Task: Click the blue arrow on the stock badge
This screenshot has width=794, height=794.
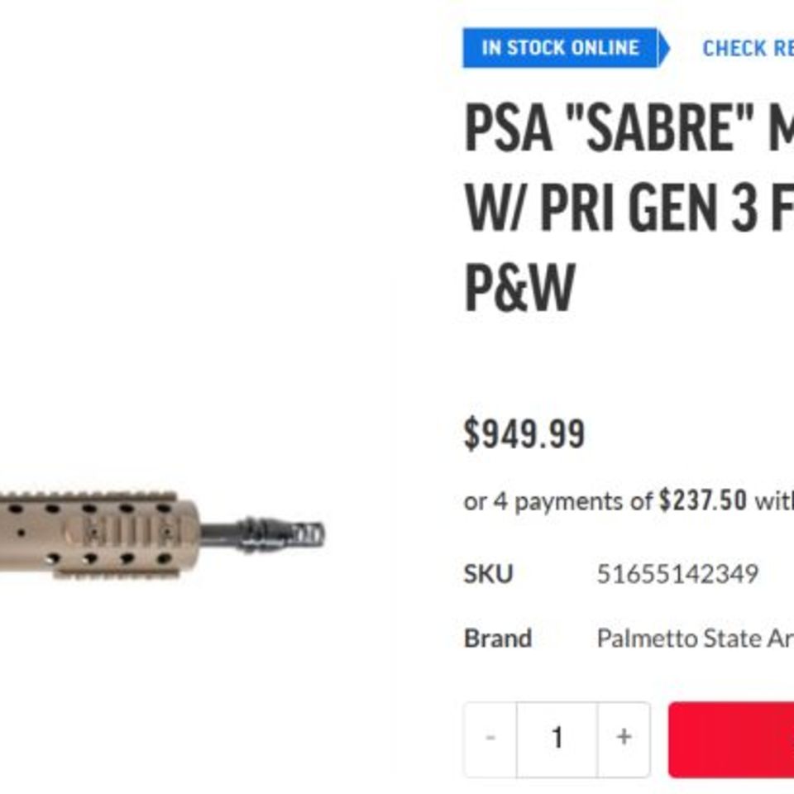Action: (657, 47)
